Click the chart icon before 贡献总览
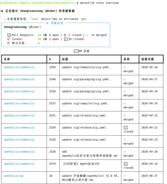The image size is (167, 184). 47,23
